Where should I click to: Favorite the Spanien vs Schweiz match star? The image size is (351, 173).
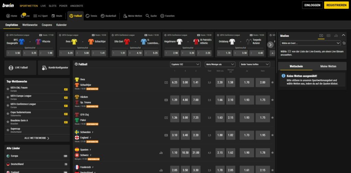pyautogui.click(x=273, y=153)
